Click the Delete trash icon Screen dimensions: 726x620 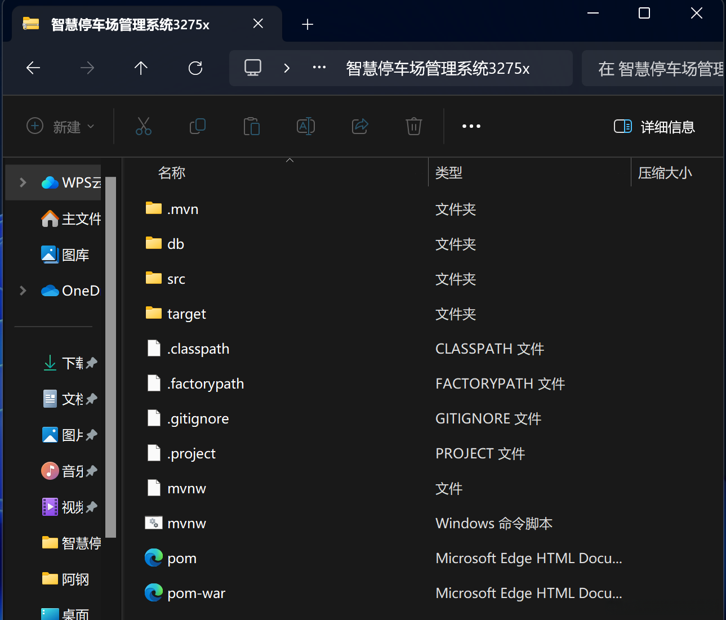(414, 126)
